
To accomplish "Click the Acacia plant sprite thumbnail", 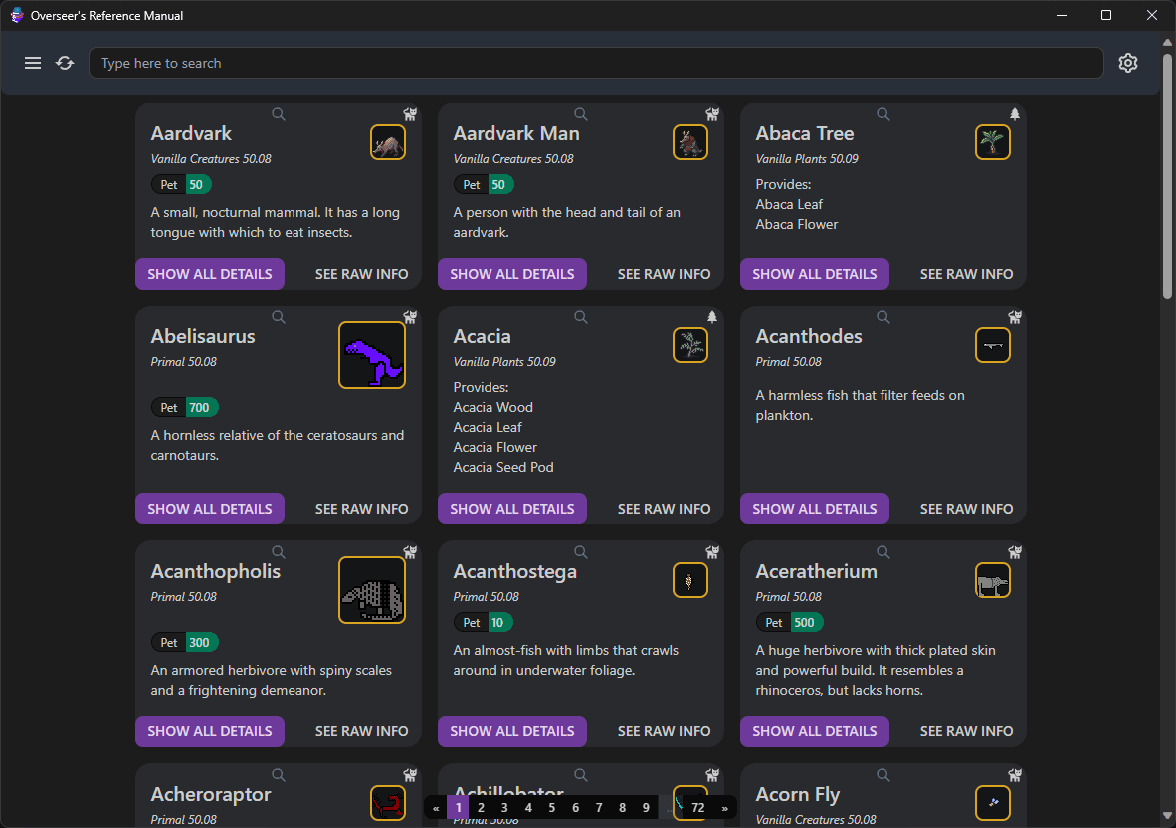I will point(690,345).
